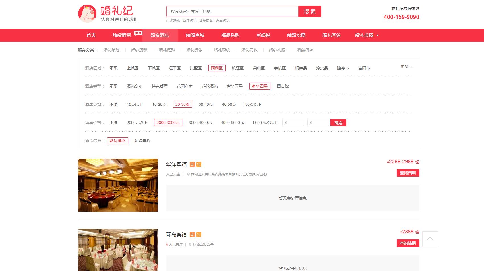Choose 四合院 hotel type
The width and height of the screenshot is (484, 271).
pos(283,86)
